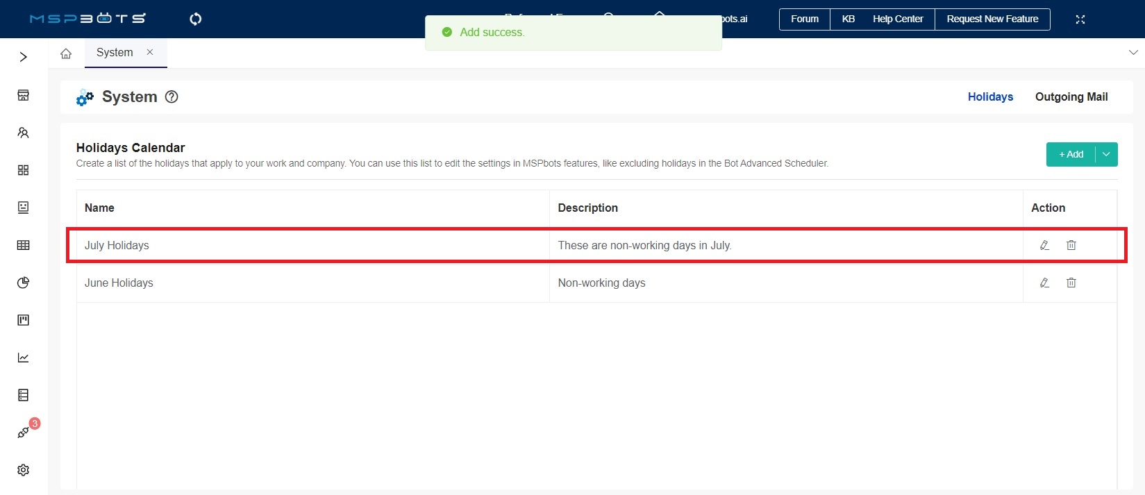Toggle fullscreen mode icon

coord(1080,19)
